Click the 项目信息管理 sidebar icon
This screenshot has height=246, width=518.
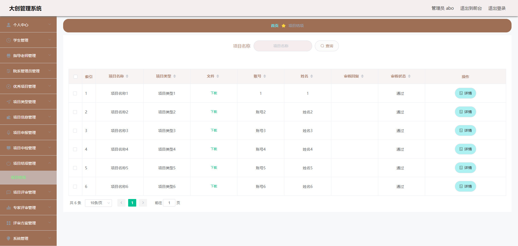pyautogui.click(x=9, y=117)
